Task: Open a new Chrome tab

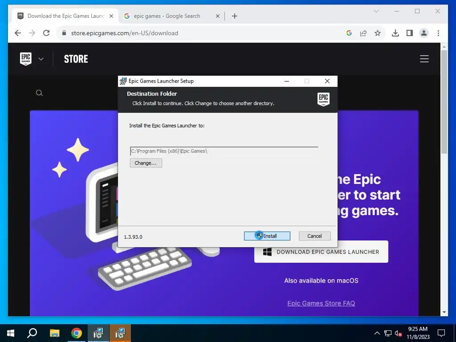Action: pos(235,16)
